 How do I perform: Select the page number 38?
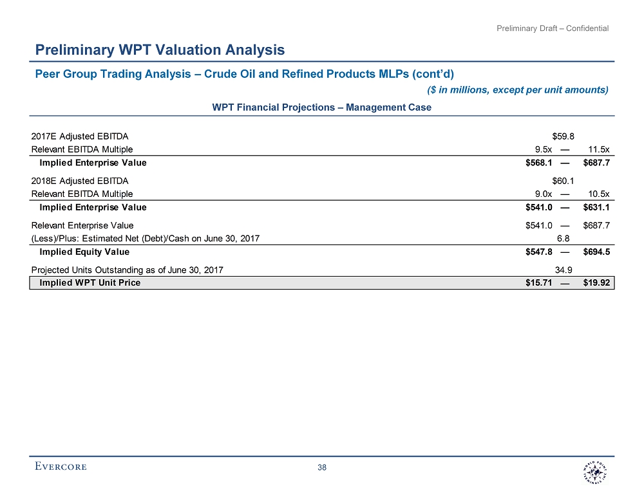click(323, 468)
